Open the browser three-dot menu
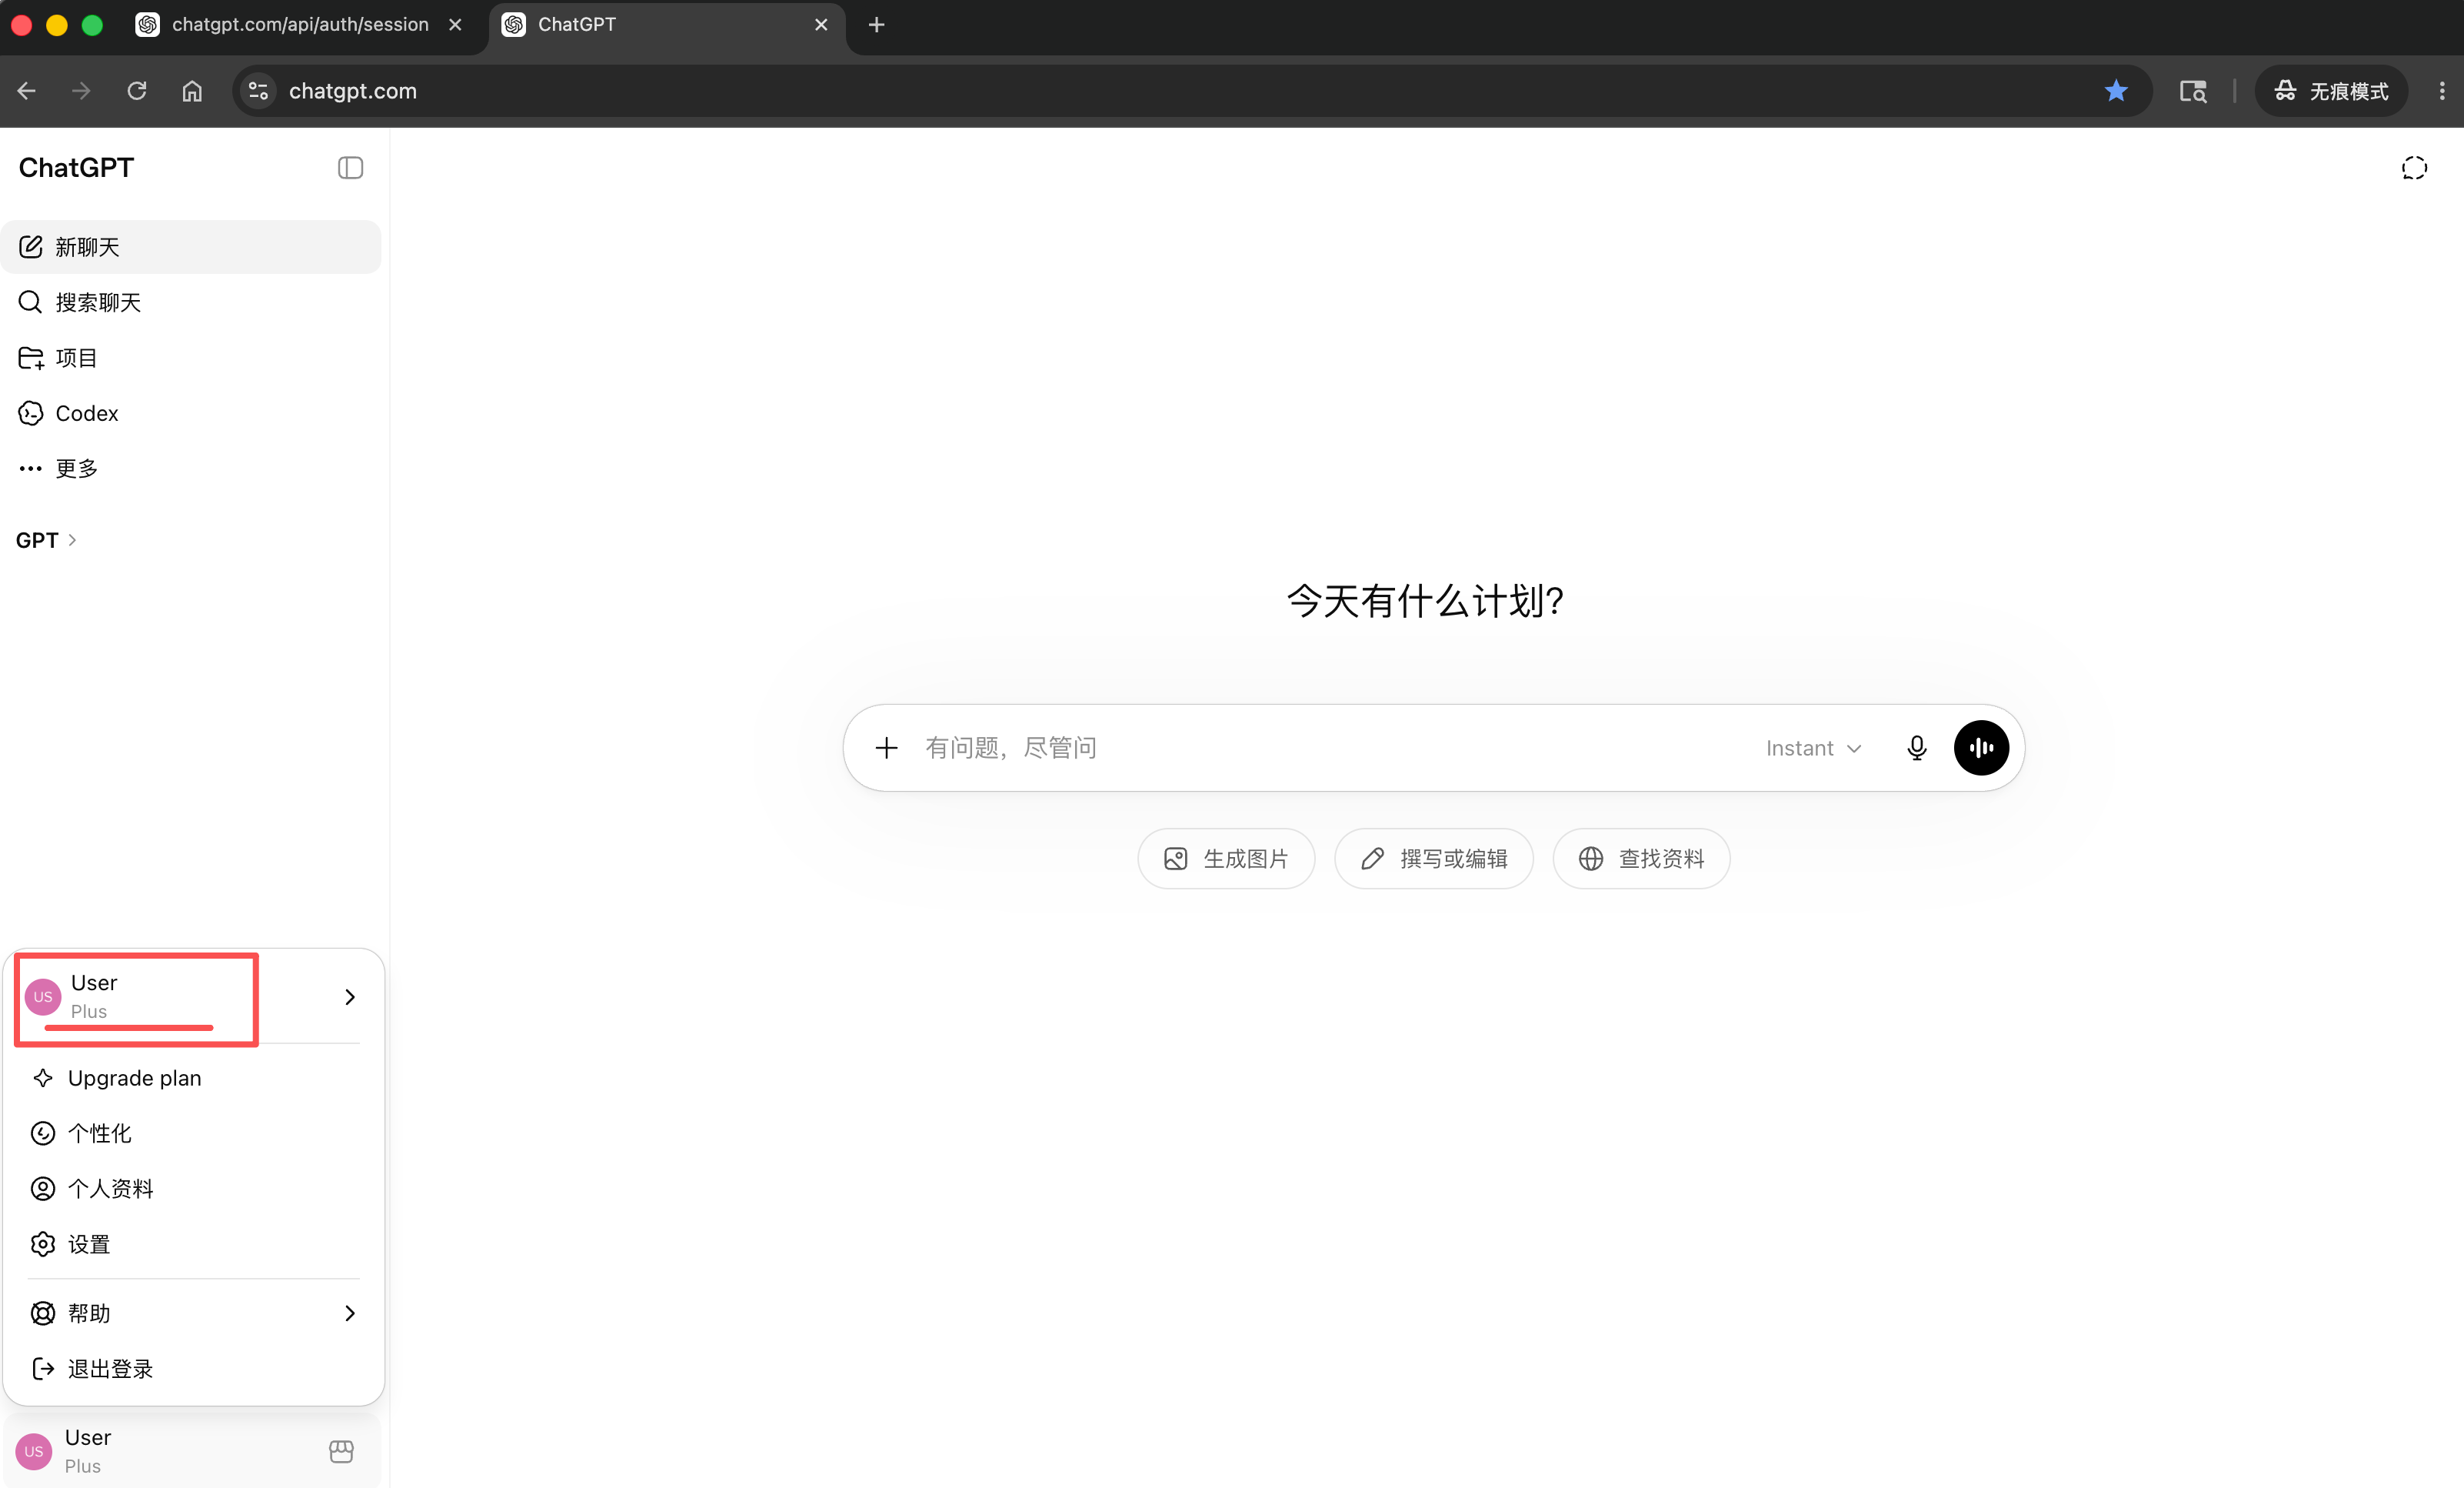The image size is (2464, 1488). tap(2442, 91)
